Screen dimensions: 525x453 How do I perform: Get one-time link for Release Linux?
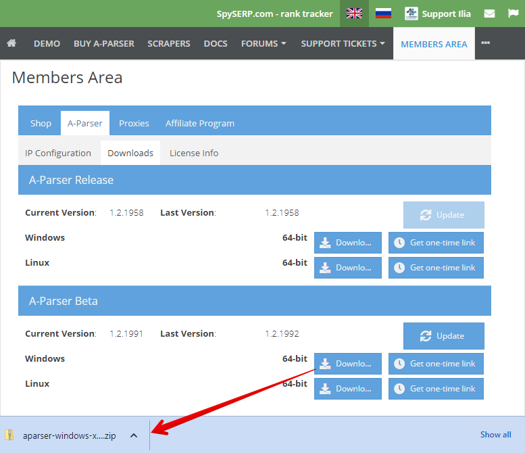tap(436, 268)
